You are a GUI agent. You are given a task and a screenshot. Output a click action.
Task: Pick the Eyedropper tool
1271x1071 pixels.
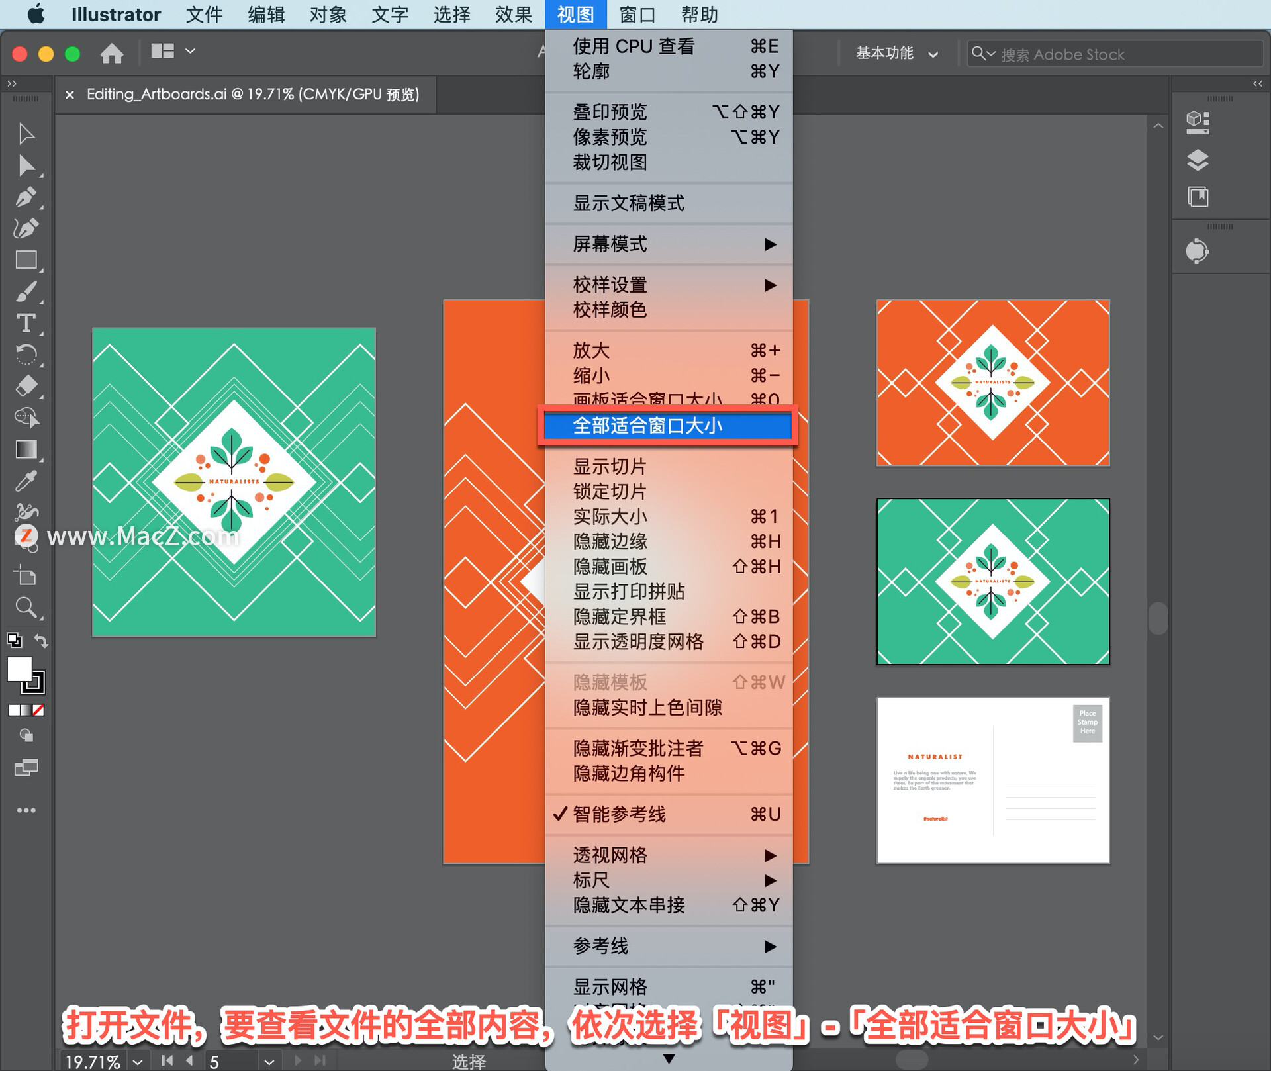26,481
